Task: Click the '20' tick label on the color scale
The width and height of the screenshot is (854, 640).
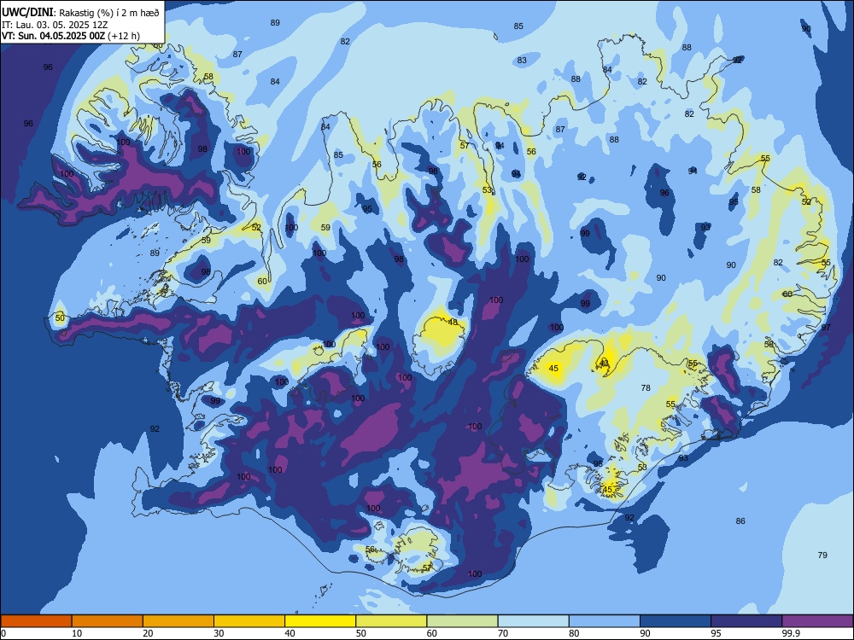Action: coord(148,633)
